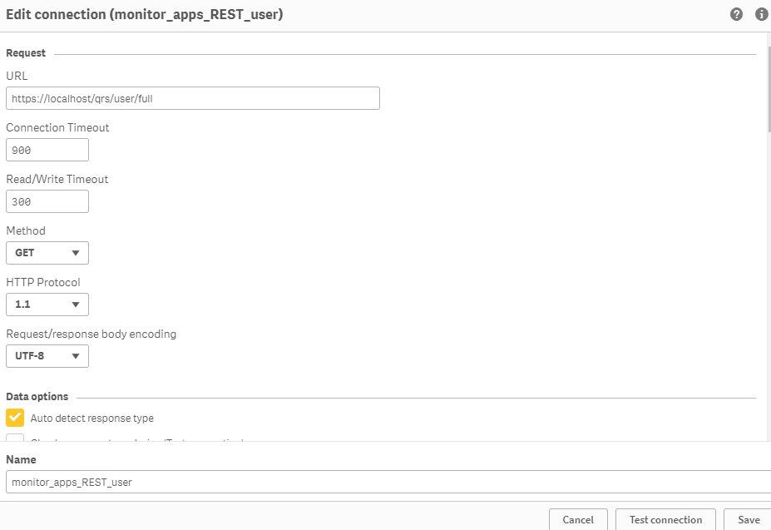Select the Read/Write Timeout field

point(47,201)
